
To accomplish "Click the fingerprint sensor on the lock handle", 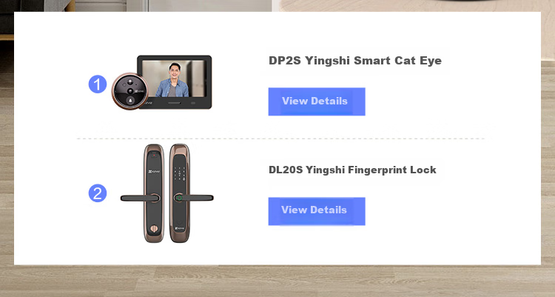I will click(x=180, y=198).
